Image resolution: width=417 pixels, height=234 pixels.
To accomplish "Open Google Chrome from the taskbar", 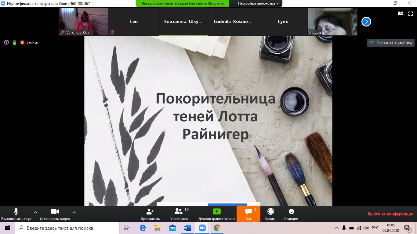I will click(217, 228).
